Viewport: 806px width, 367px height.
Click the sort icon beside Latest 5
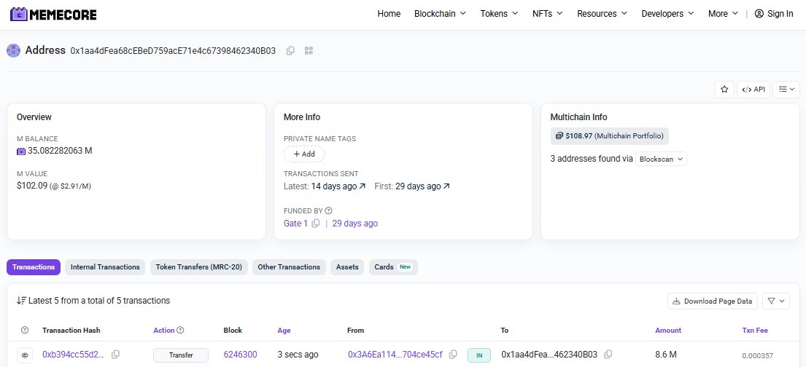point(21,301)
